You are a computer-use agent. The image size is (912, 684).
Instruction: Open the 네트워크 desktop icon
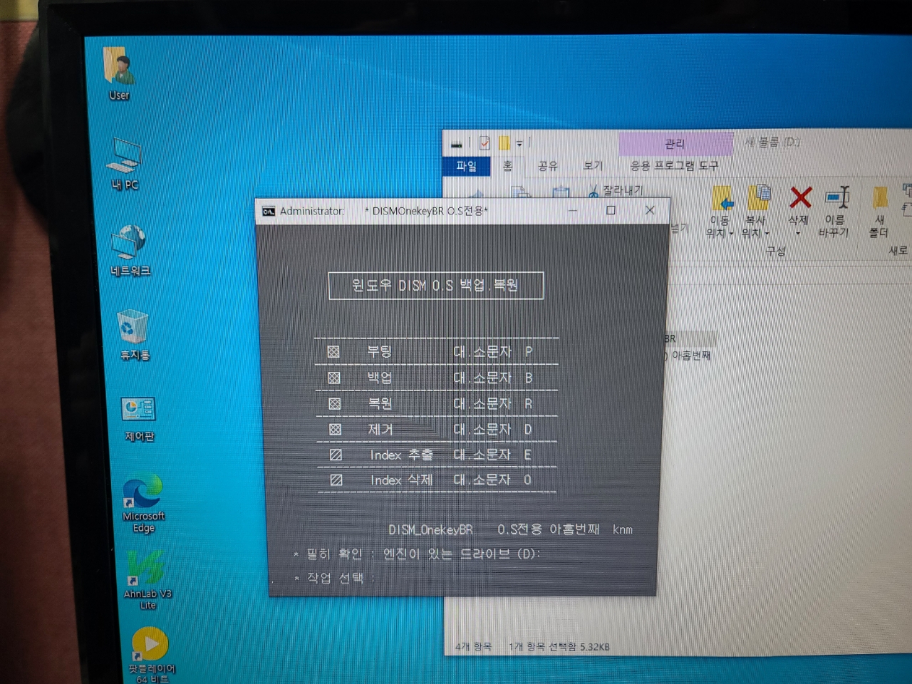130,250
